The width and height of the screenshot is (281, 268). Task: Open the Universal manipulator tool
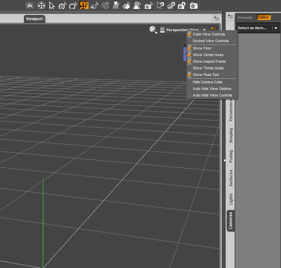pyautogui.click(x=62, y=6)
